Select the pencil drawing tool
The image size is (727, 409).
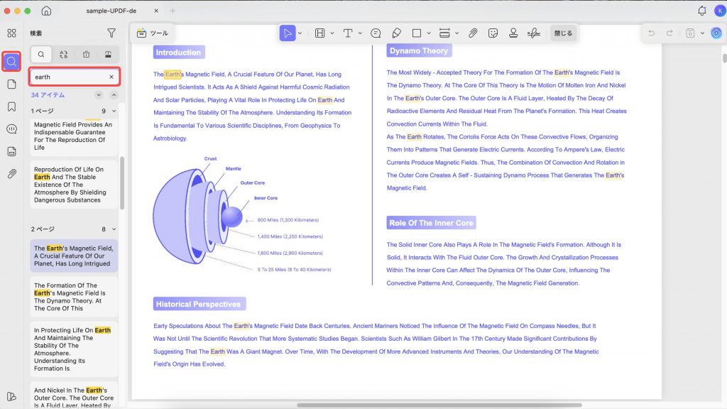coord(396,33)
